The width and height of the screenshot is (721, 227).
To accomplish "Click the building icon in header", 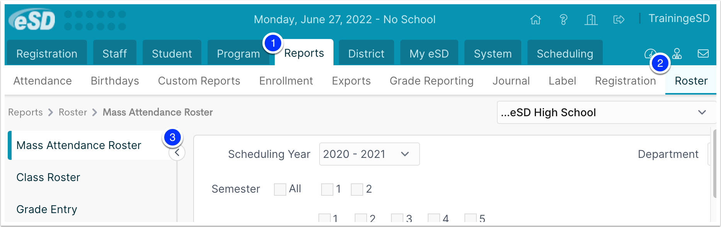I will (591, 19).
